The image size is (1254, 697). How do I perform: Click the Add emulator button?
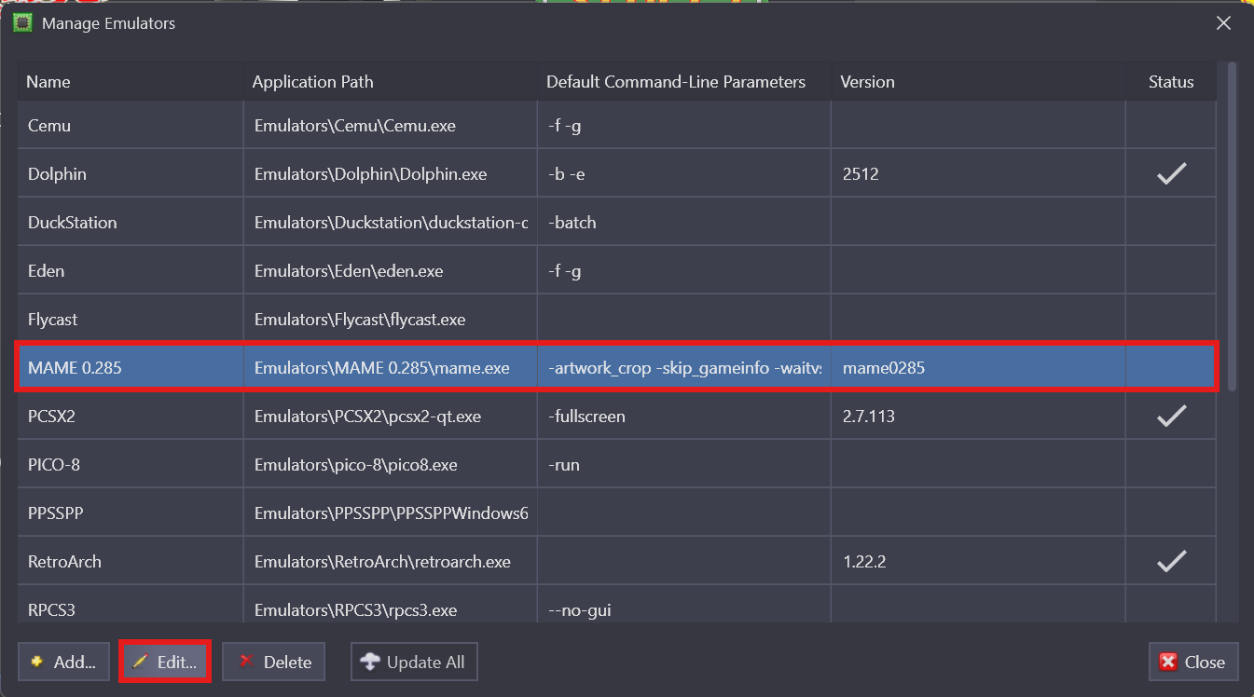(63, 662)
